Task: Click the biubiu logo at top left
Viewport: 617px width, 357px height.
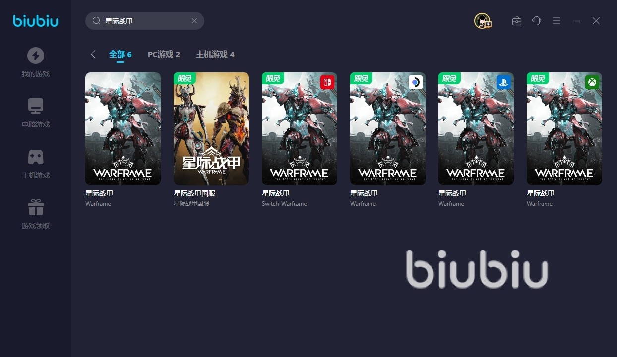Action: click(x=35, y=21)
